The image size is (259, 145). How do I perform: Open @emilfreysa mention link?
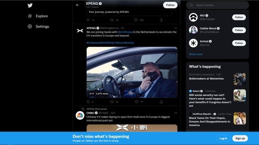(x=125, y=32)
